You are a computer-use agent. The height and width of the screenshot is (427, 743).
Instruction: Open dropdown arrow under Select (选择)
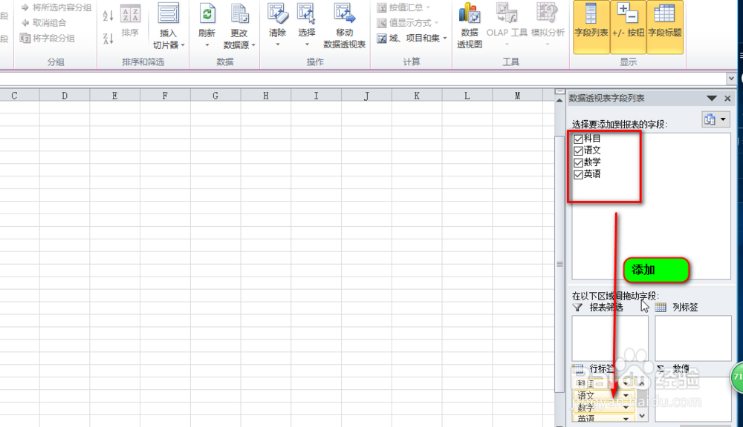[x=307, y=44]
